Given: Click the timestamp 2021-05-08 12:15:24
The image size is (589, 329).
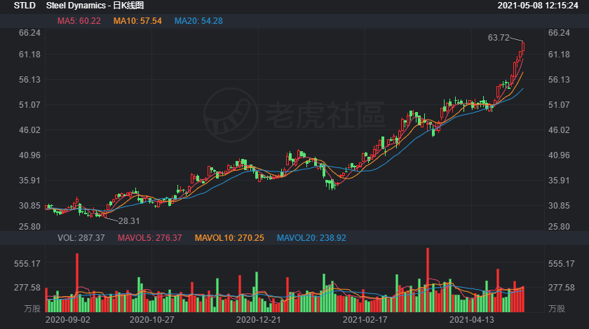Looking at the screenshot, I should coord(538,6).
